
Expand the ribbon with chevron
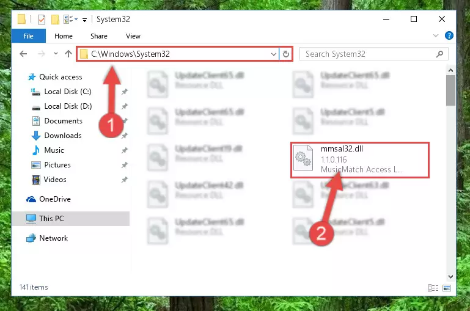436,35
